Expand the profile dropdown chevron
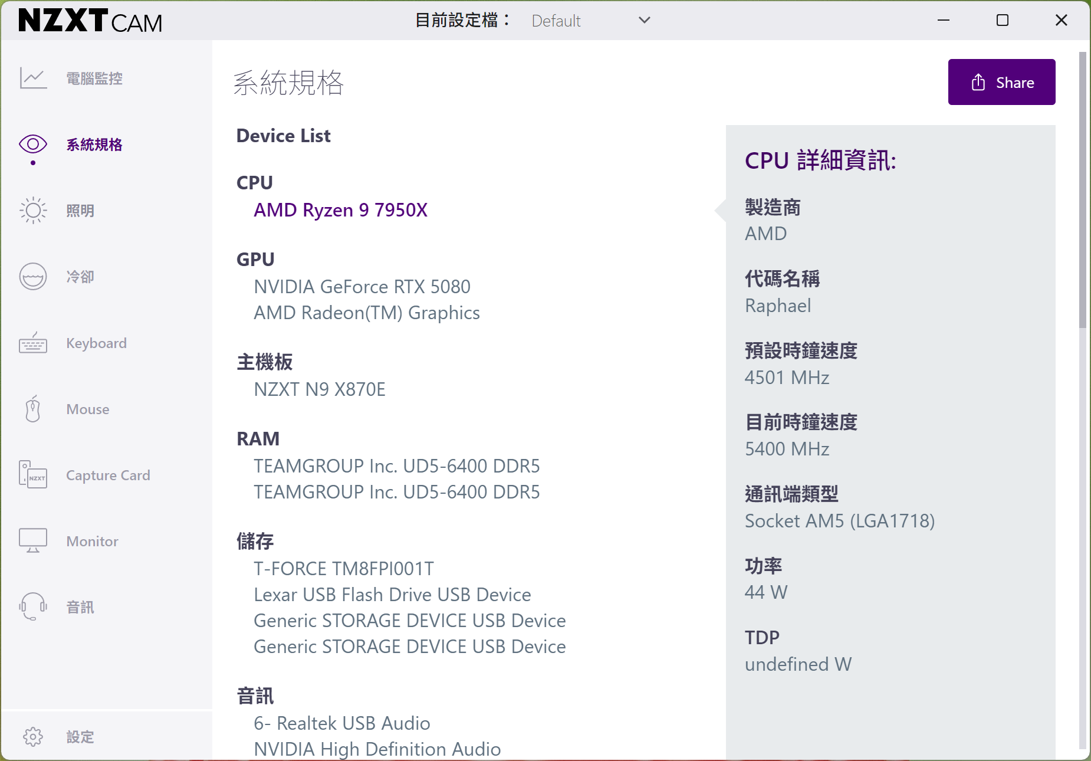 pos(645,21)
